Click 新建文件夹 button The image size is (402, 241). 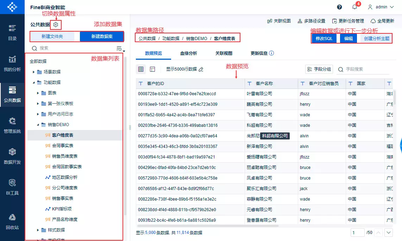[x=52, y=36]
